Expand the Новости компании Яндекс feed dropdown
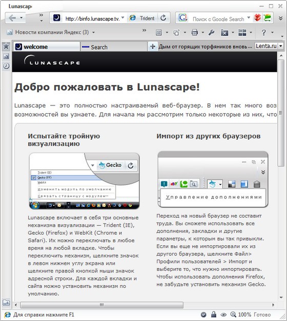The image size is (287, 321). (x=93, y=32)
